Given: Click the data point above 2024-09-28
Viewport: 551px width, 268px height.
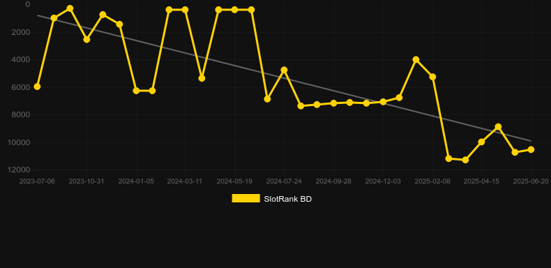Looking at the screenshot, I should [333, 103].
